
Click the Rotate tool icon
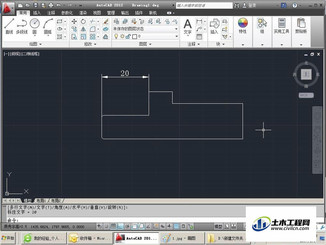coord(83,22)
